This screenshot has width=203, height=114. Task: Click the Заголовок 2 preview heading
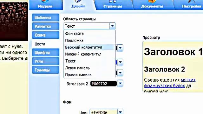[x=164, y=69]
